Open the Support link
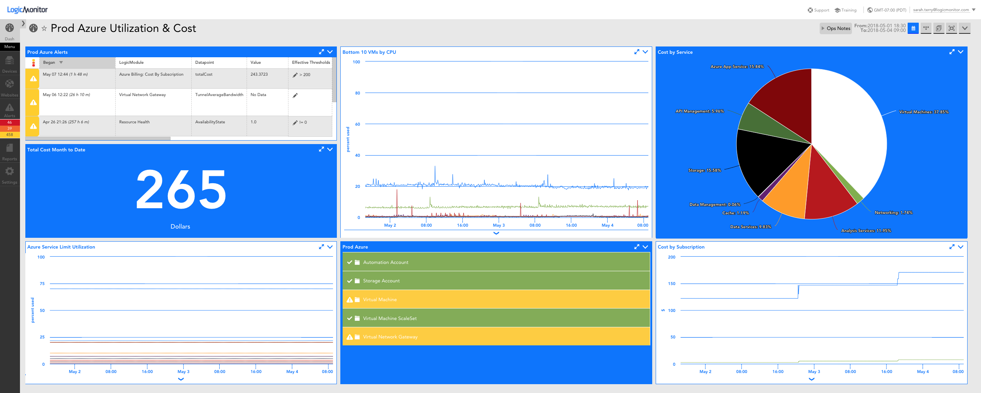 click(818, 10)
